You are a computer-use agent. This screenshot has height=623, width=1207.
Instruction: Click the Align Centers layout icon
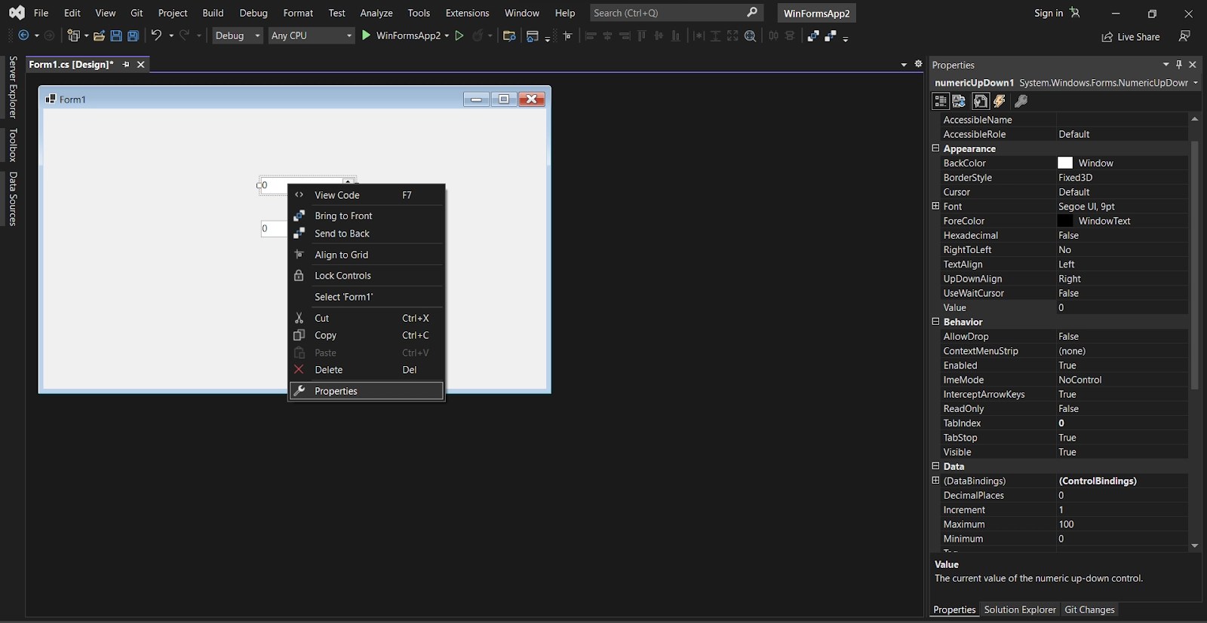click(607, 35)
